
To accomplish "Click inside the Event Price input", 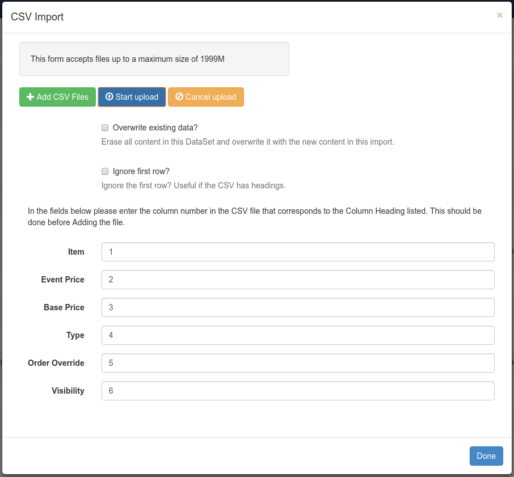I will [298, 280].
